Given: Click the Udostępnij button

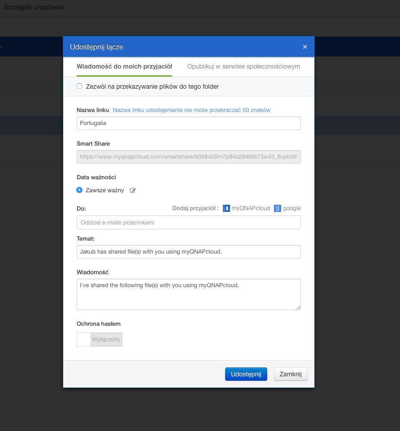Looking at the screenshot, I should click(246, 374).
